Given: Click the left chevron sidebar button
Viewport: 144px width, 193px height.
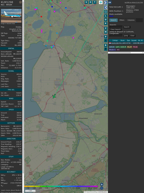Looking at the screenshot, I should coord(106,8).
